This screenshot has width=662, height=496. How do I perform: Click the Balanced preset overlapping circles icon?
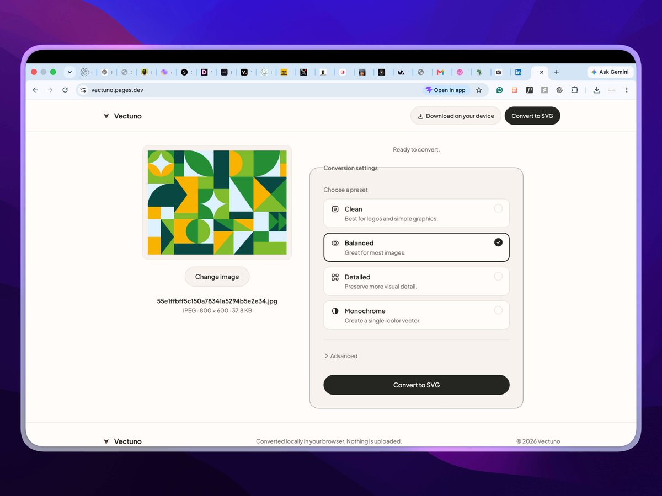point(335,243)
